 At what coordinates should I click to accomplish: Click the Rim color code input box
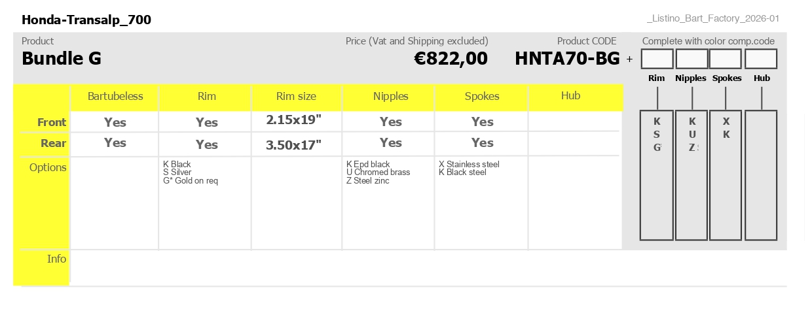pyautogui.click(x=657, y=59)
